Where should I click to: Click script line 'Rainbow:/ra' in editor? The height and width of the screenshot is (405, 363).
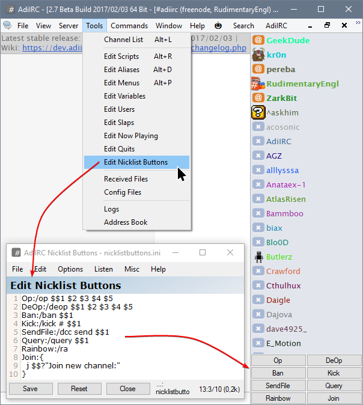(44, 349)
